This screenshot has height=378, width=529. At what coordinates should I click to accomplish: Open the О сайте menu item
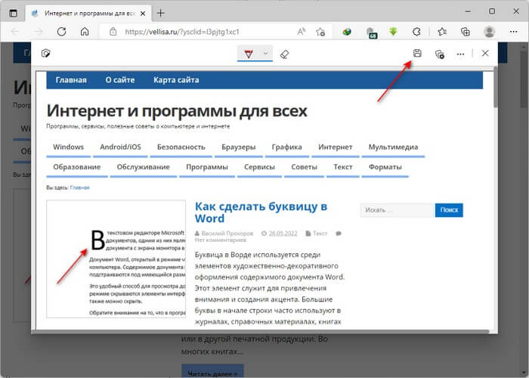coord(120,80)
